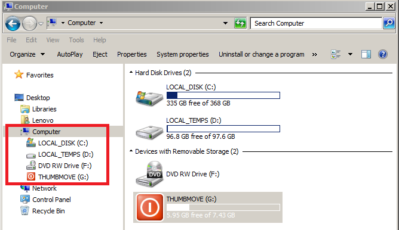Click the Forward navigation arrow
The width and height of the screenshot is (399, 230).
[29, 23]
